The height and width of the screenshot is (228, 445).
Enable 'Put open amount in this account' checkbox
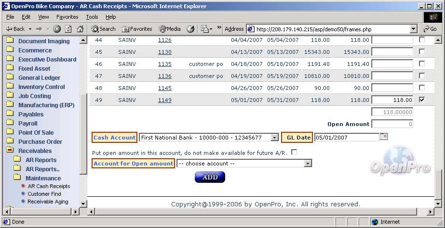[x=294, y=152]
